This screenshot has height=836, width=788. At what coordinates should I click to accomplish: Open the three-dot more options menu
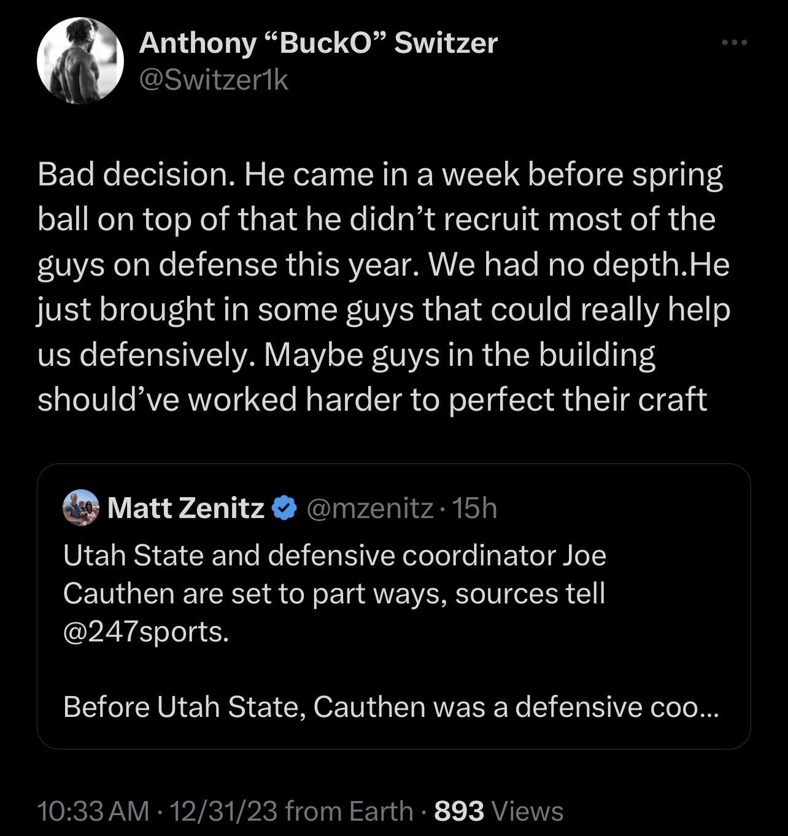click(734, 43)
